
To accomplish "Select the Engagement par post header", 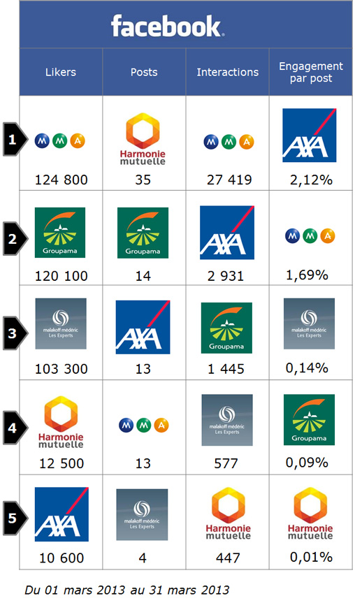I will (311, 72).
